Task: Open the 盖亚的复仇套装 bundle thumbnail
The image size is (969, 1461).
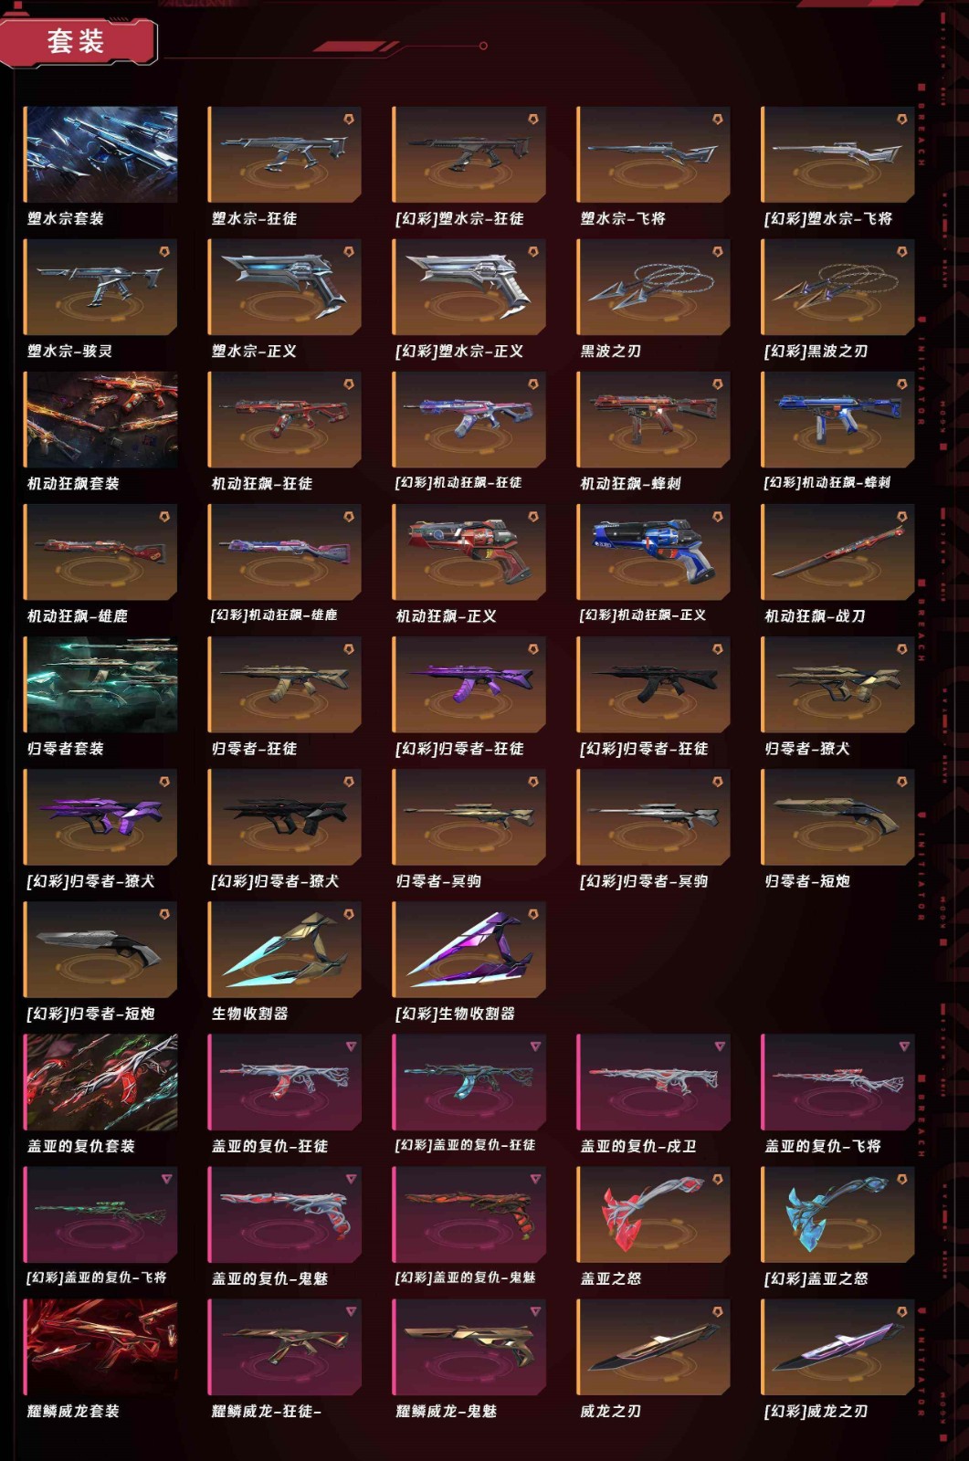Action: coord(100,1081)
